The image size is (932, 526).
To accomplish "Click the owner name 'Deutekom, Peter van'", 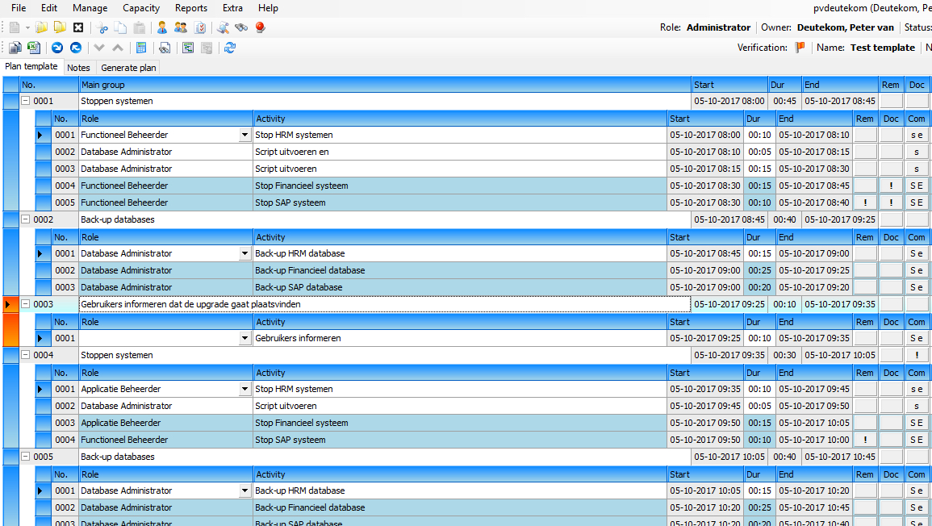I will point(845,27).
